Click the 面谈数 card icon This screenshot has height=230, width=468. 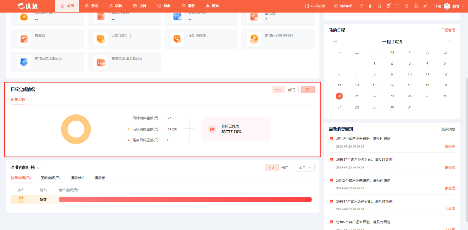click(254, 16)
